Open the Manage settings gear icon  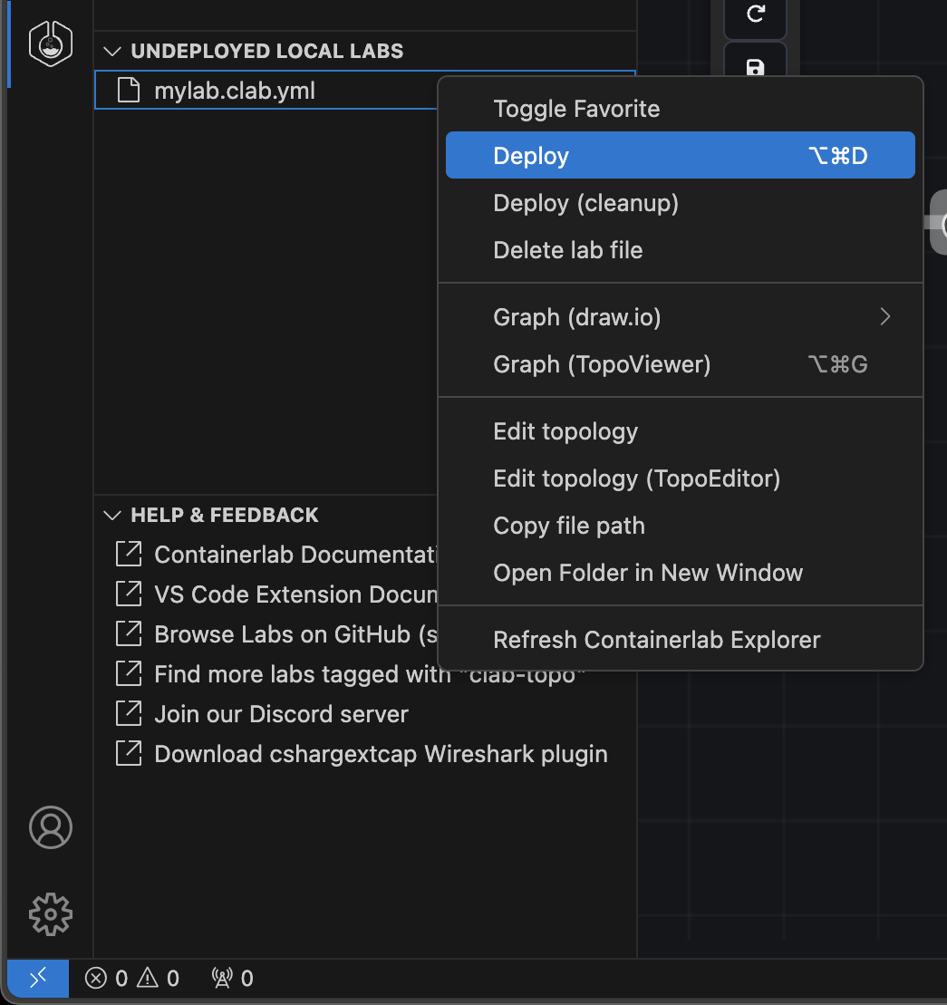(51, 914)
